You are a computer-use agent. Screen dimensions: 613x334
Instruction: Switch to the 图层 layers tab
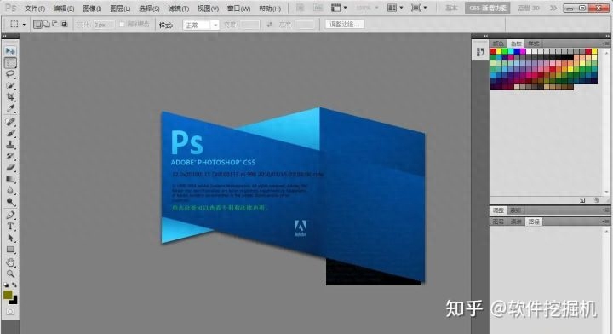(498, 222)
